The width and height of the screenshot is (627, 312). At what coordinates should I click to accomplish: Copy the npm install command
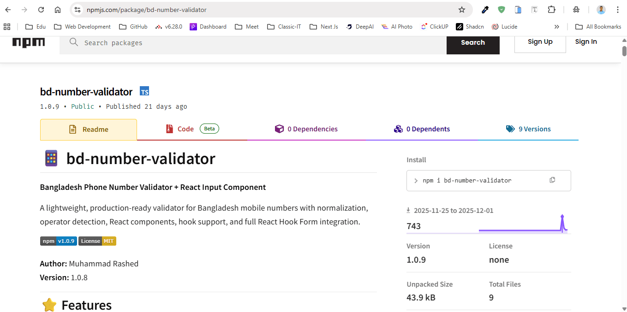pos(552,180)
